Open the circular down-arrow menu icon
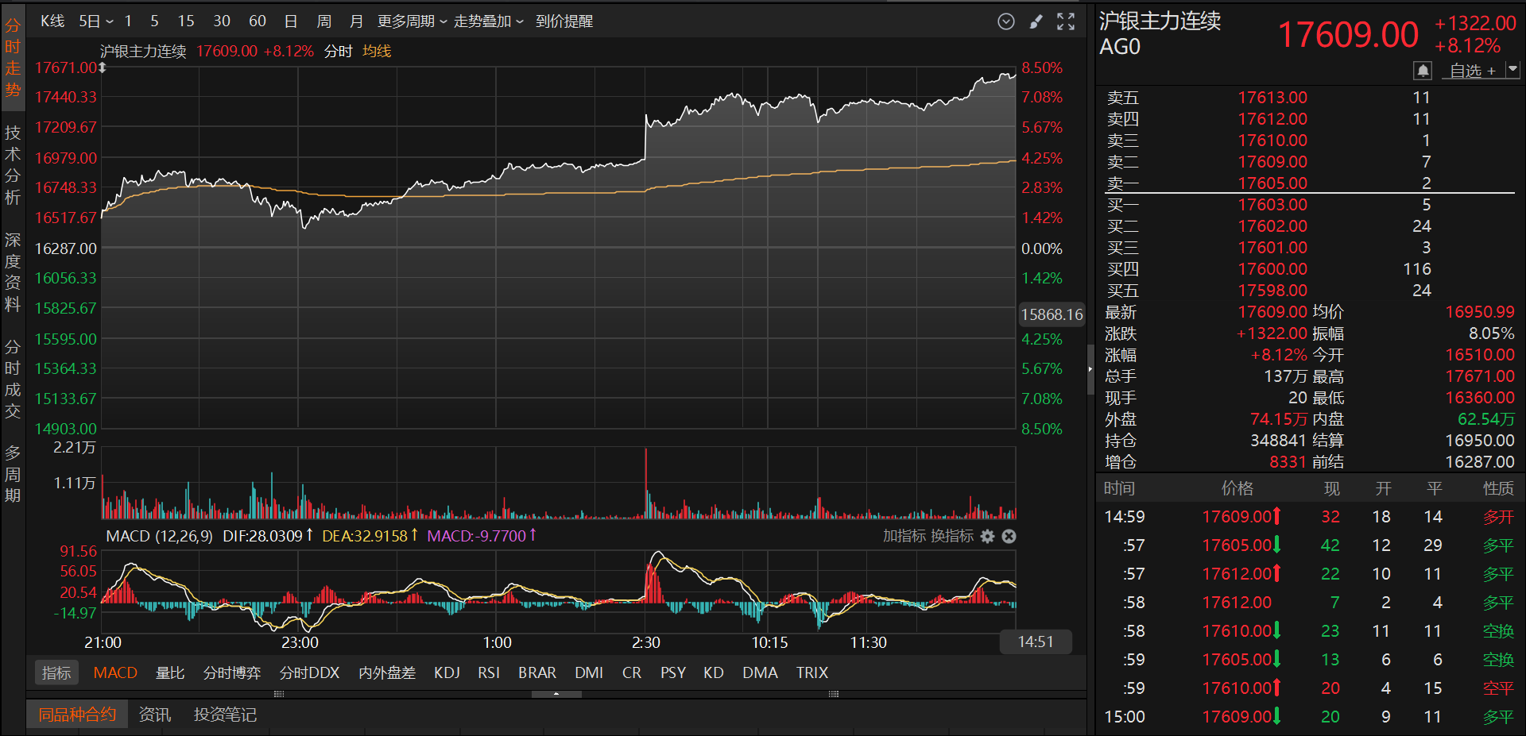 1006,21
